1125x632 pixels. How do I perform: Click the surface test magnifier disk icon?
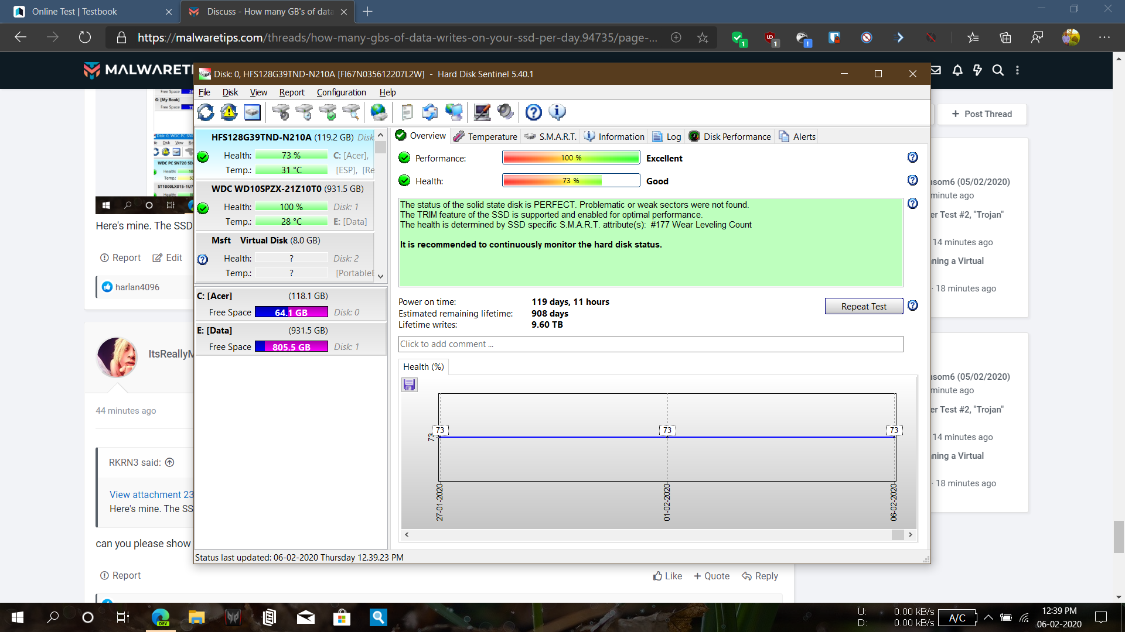point(351,112)
